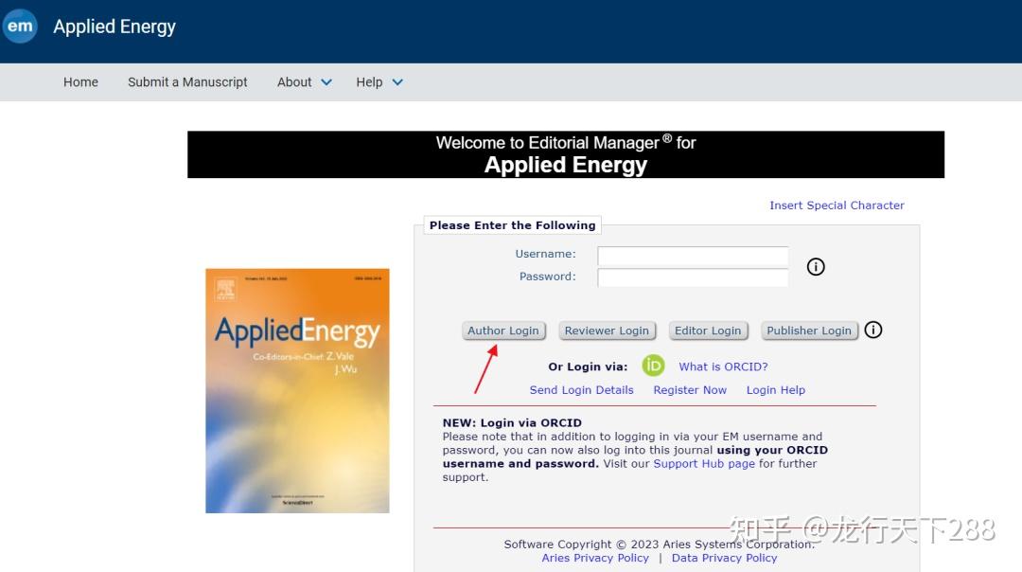This screenshot has height=572, width=1022.
Task: Click inside the Username input field
Action: pyautogui.click(x=692, y=255)
